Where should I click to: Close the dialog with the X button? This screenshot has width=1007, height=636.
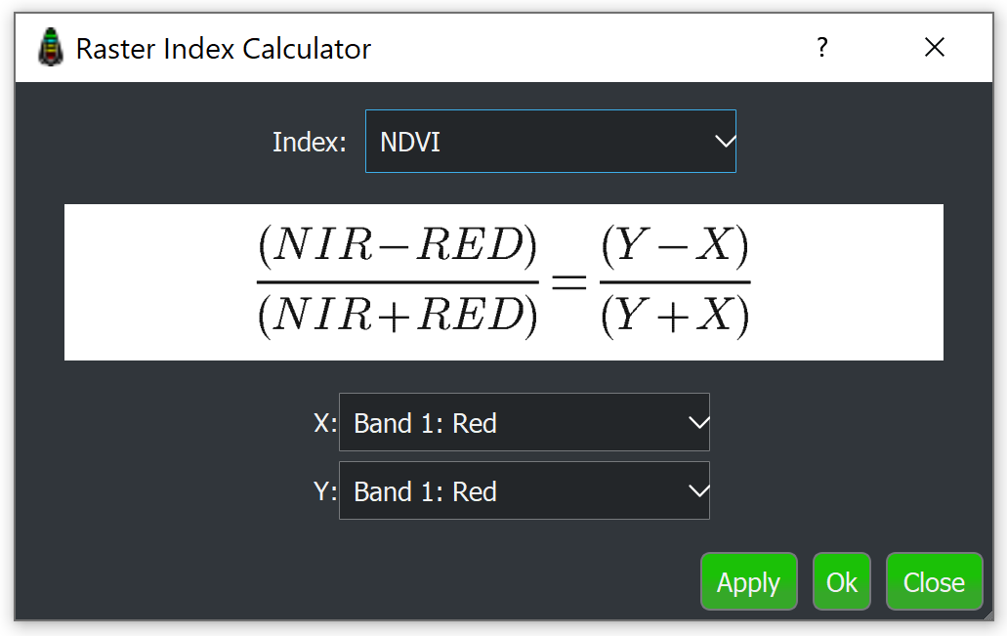(934, 47)
